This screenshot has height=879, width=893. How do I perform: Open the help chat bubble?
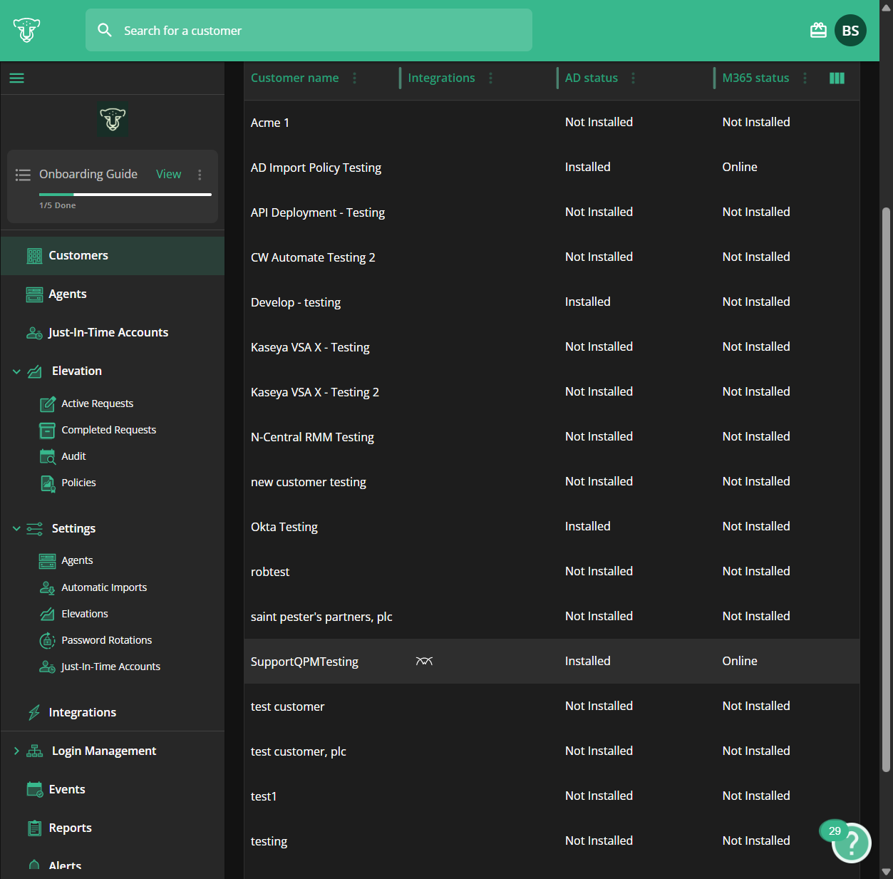(852, 843)
